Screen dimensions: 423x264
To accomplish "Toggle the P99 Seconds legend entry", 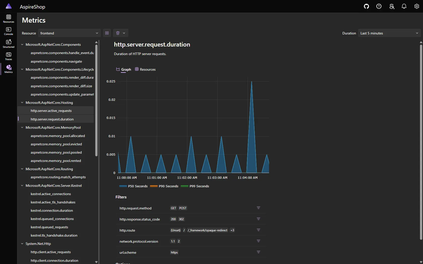I will pos(195,186).
